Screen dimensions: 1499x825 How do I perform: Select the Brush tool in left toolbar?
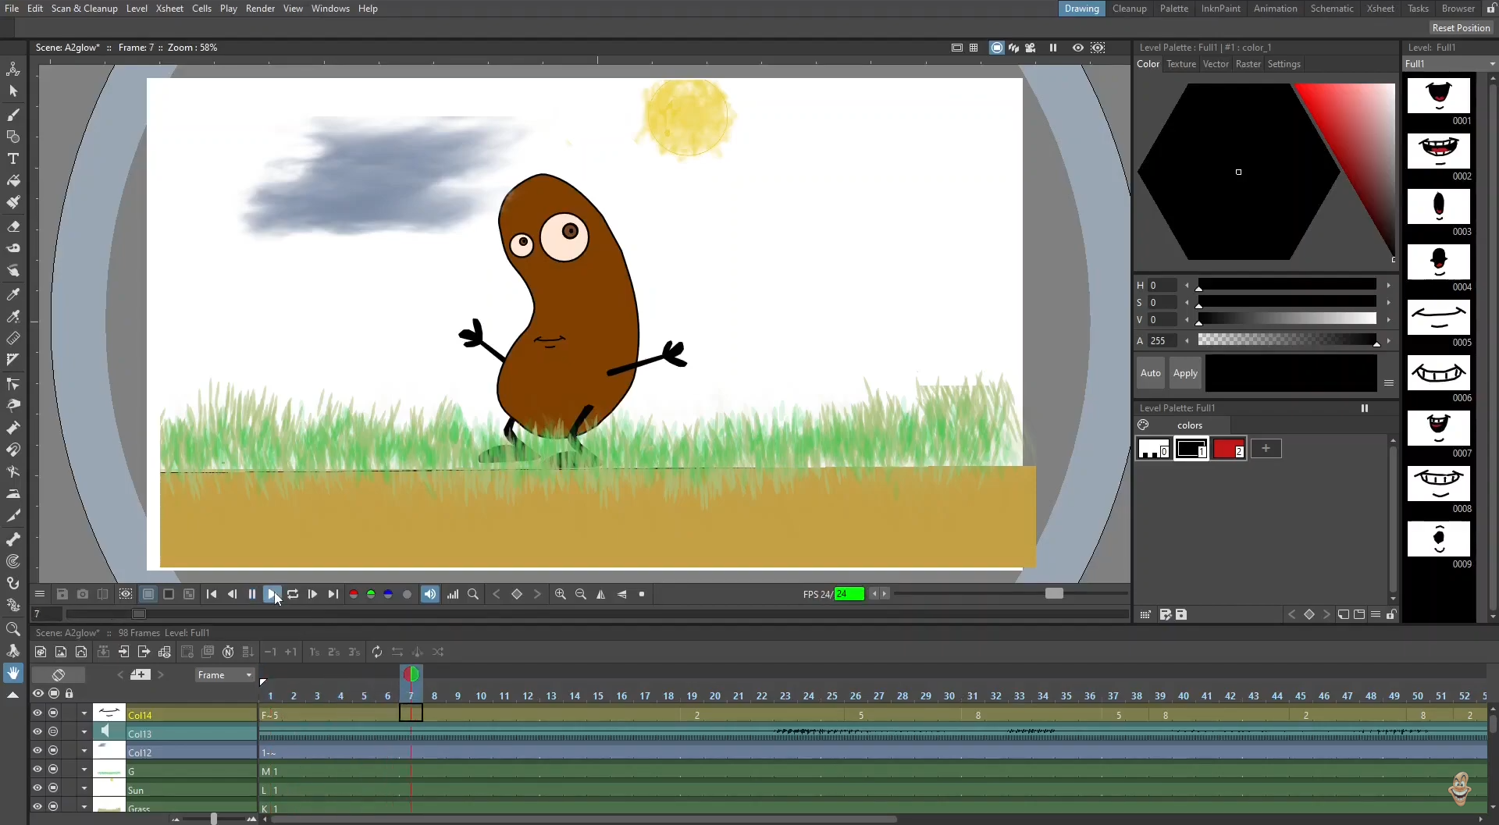(x=13, y=116)
